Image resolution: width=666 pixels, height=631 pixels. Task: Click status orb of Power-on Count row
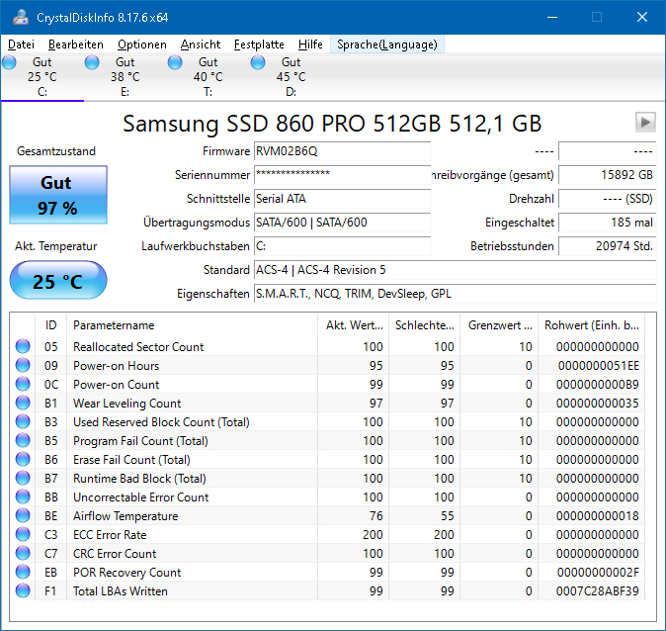pos(23,384)
